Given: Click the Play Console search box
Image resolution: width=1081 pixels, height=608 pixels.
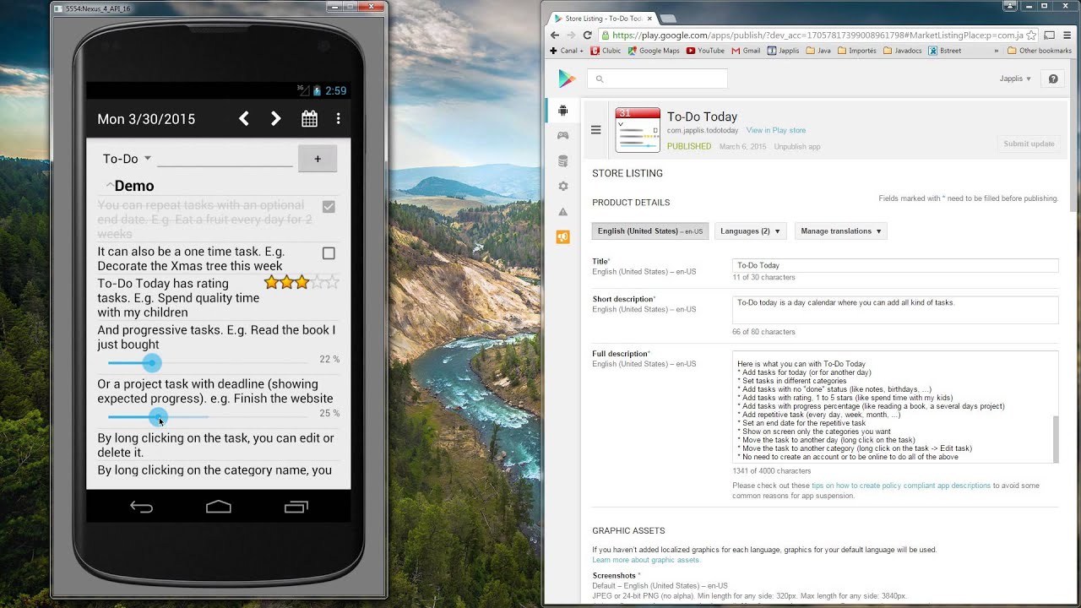Looking at the screenshot, I should (x=657, y=79).
